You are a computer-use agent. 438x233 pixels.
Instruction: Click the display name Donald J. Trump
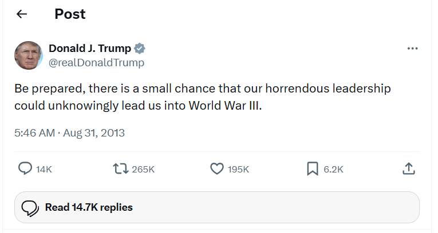(x=90, y=49)
